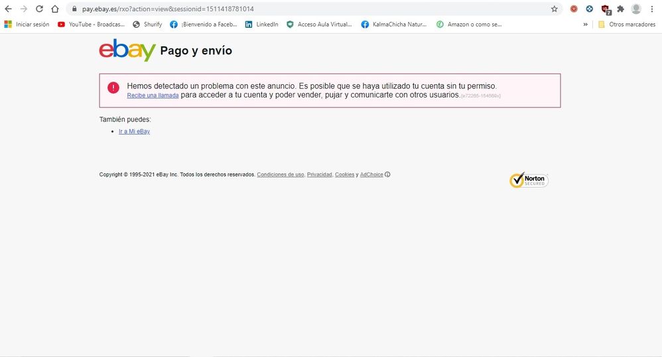The image size is (662, 357).
Task: Open the LinkedIn bookmark
Action: click(x=262, y=25)
